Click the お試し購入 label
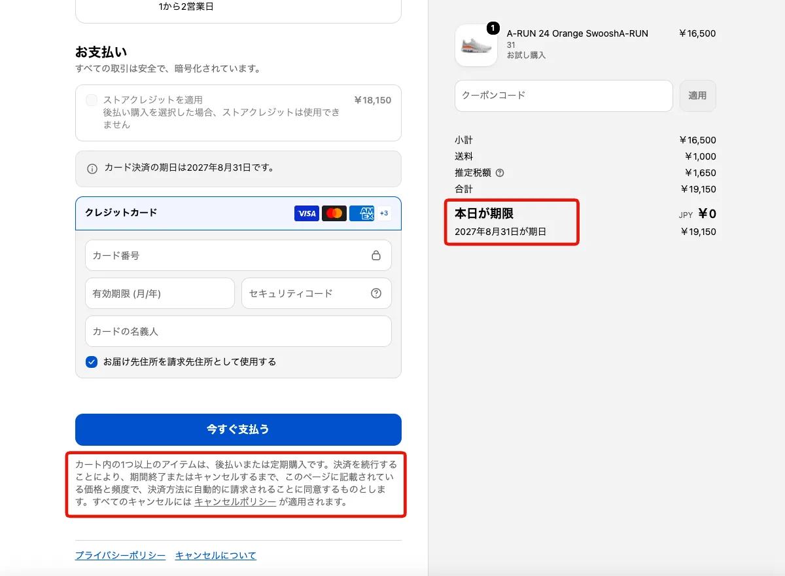785x576 pixels. [x=526, y=56]
